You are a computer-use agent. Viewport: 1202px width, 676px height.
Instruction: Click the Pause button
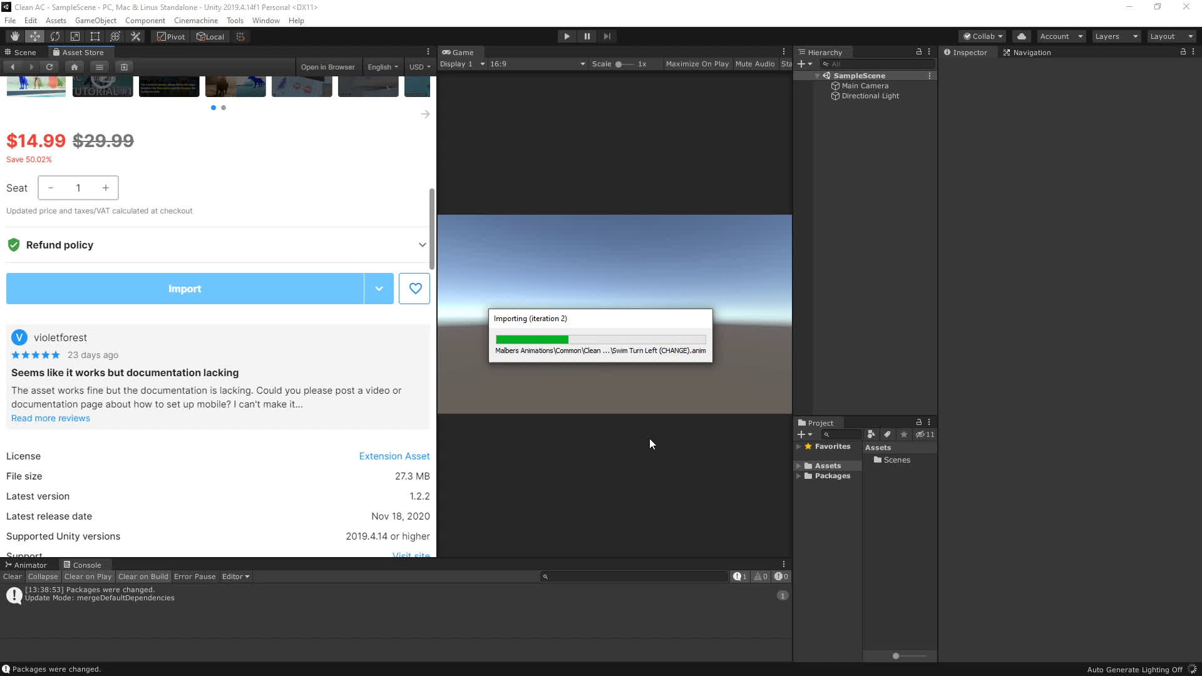click(x=587, y=36)
